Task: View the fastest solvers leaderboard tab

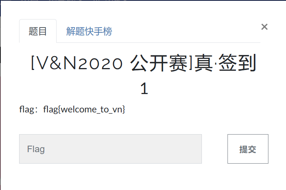Action: coord(89,31)
